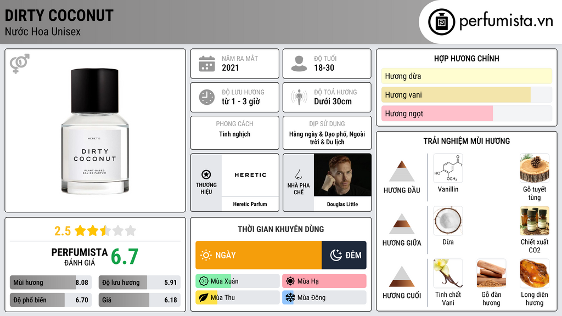Click the Hương giữa pyramid icon
Viewport: 562px width, 316px height.
[402, 224]
